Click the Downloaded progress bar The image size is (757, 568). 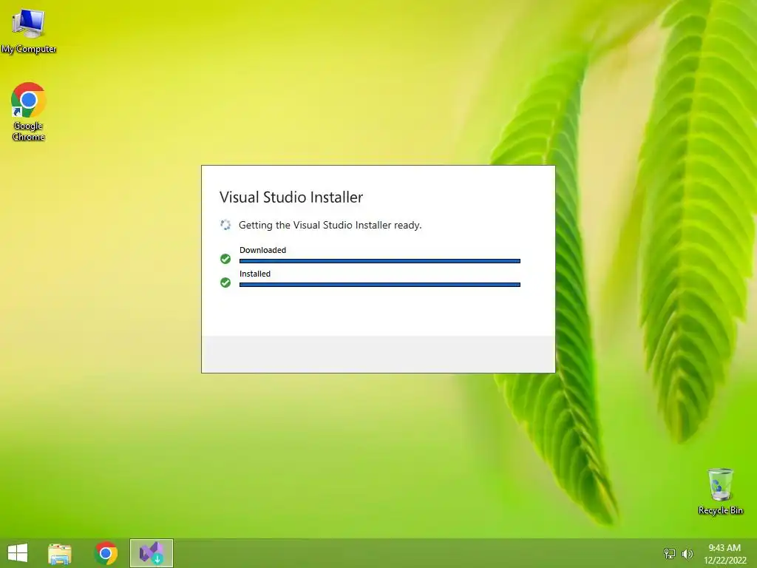coord(380,261)
